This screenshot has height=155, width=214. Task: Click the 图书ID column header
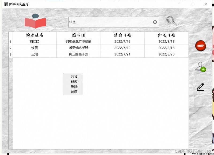pos(79,35)
